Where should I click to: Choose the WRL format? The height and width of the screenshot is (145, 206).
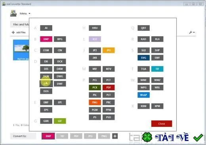click(157, 87)
